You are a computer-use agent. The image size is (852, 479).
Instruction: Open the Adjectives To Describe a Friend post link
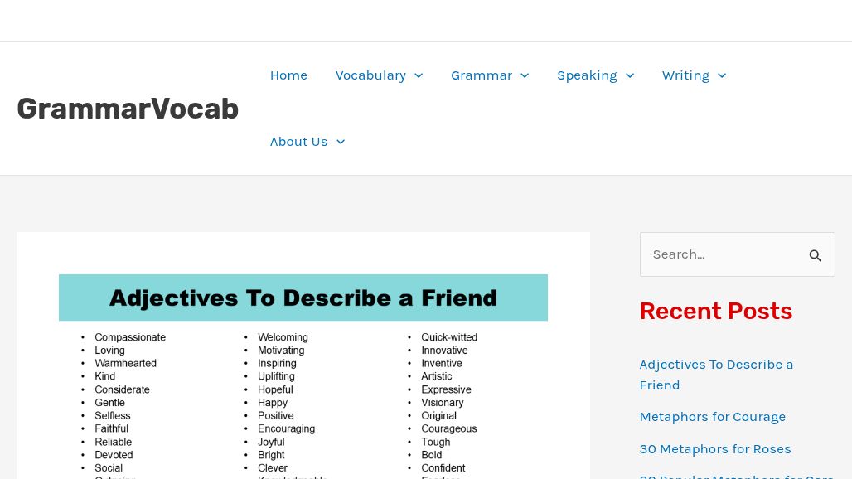pos(716,375)
